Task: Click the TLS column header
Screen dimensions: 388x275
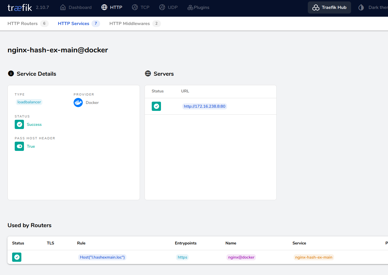Action: pyautogui.click(x=50, y=243)
